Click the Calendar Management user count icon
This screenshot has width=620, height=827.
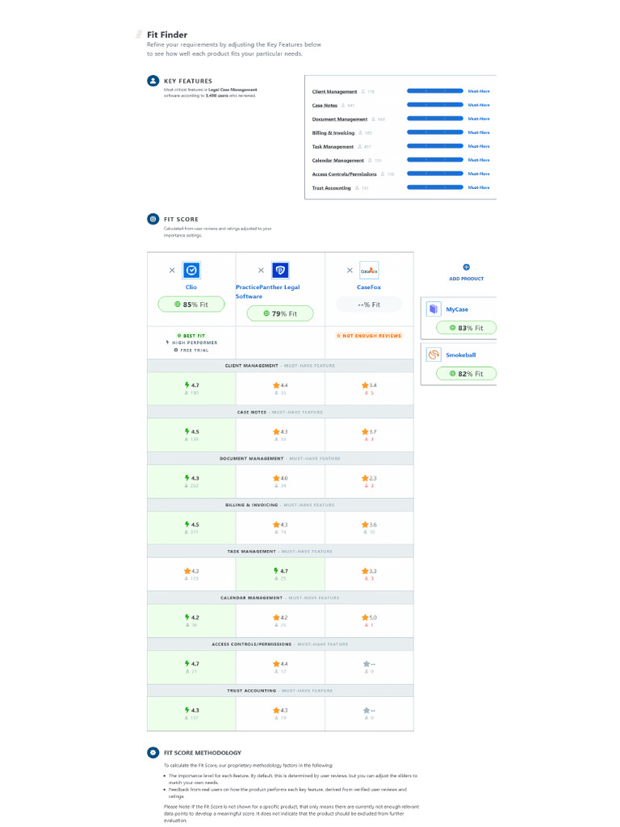click(370, 161)
